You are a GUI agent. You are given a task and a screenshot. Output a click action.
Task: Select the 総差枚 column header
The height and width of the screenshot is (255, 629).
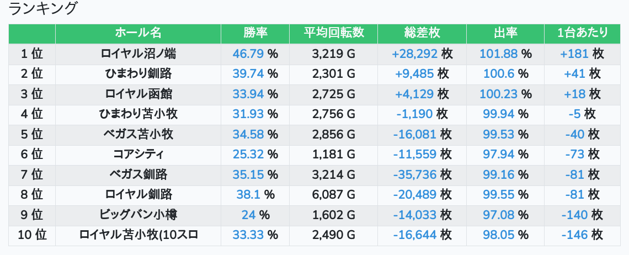tap(422, 33)
